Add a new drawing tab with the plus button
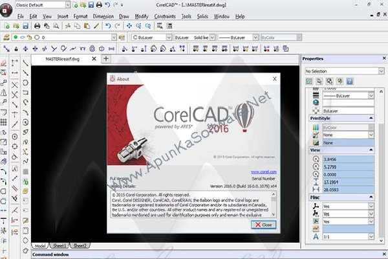 105,59
